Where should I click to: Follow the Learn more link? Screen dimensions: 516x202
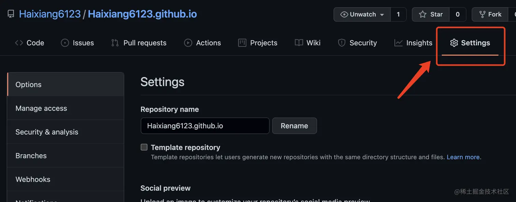(x=463, y=157)
